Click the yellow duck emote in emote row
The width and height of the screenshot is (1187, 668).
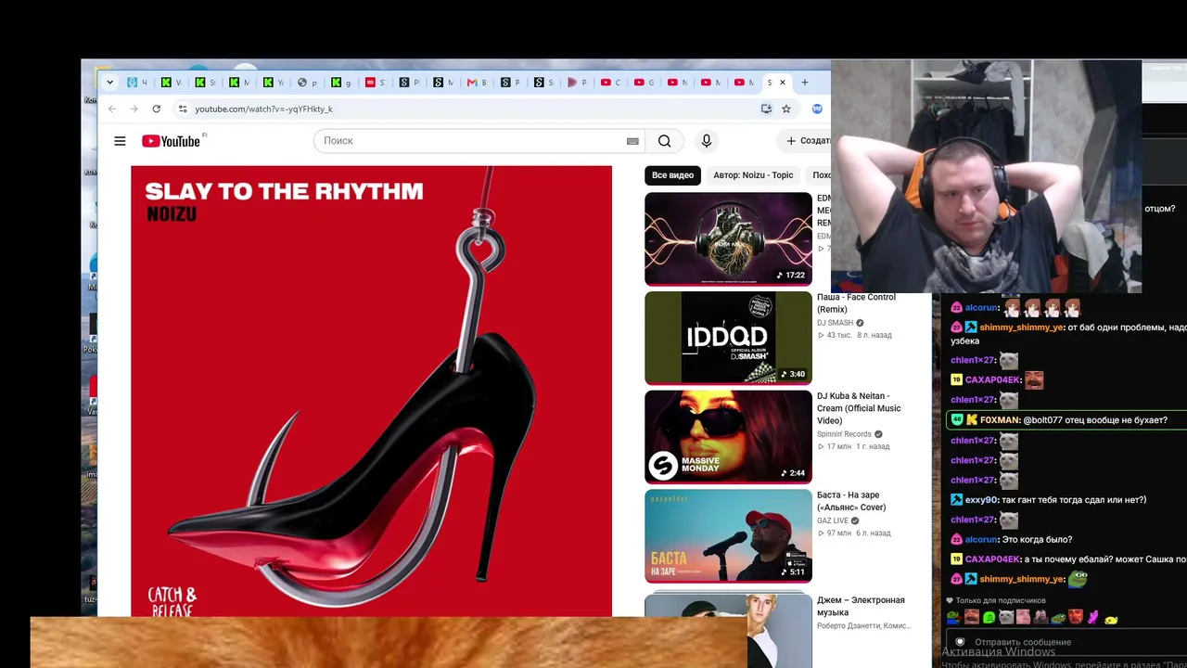1111,618
